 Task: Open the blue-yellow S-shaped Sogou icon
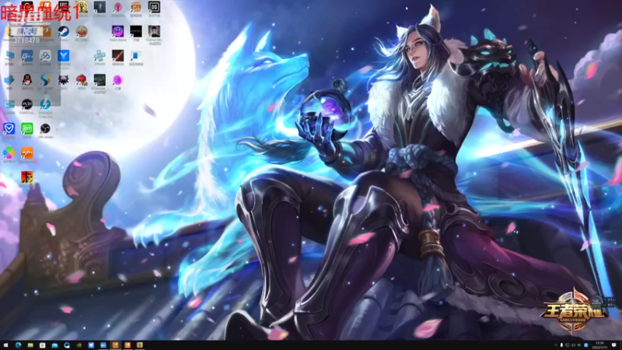click(45, 80)
